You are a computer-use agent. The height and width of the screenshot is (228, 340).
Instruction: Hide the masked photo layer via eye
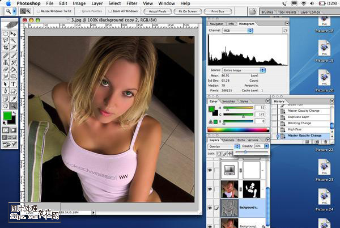(x=210, y=189)
